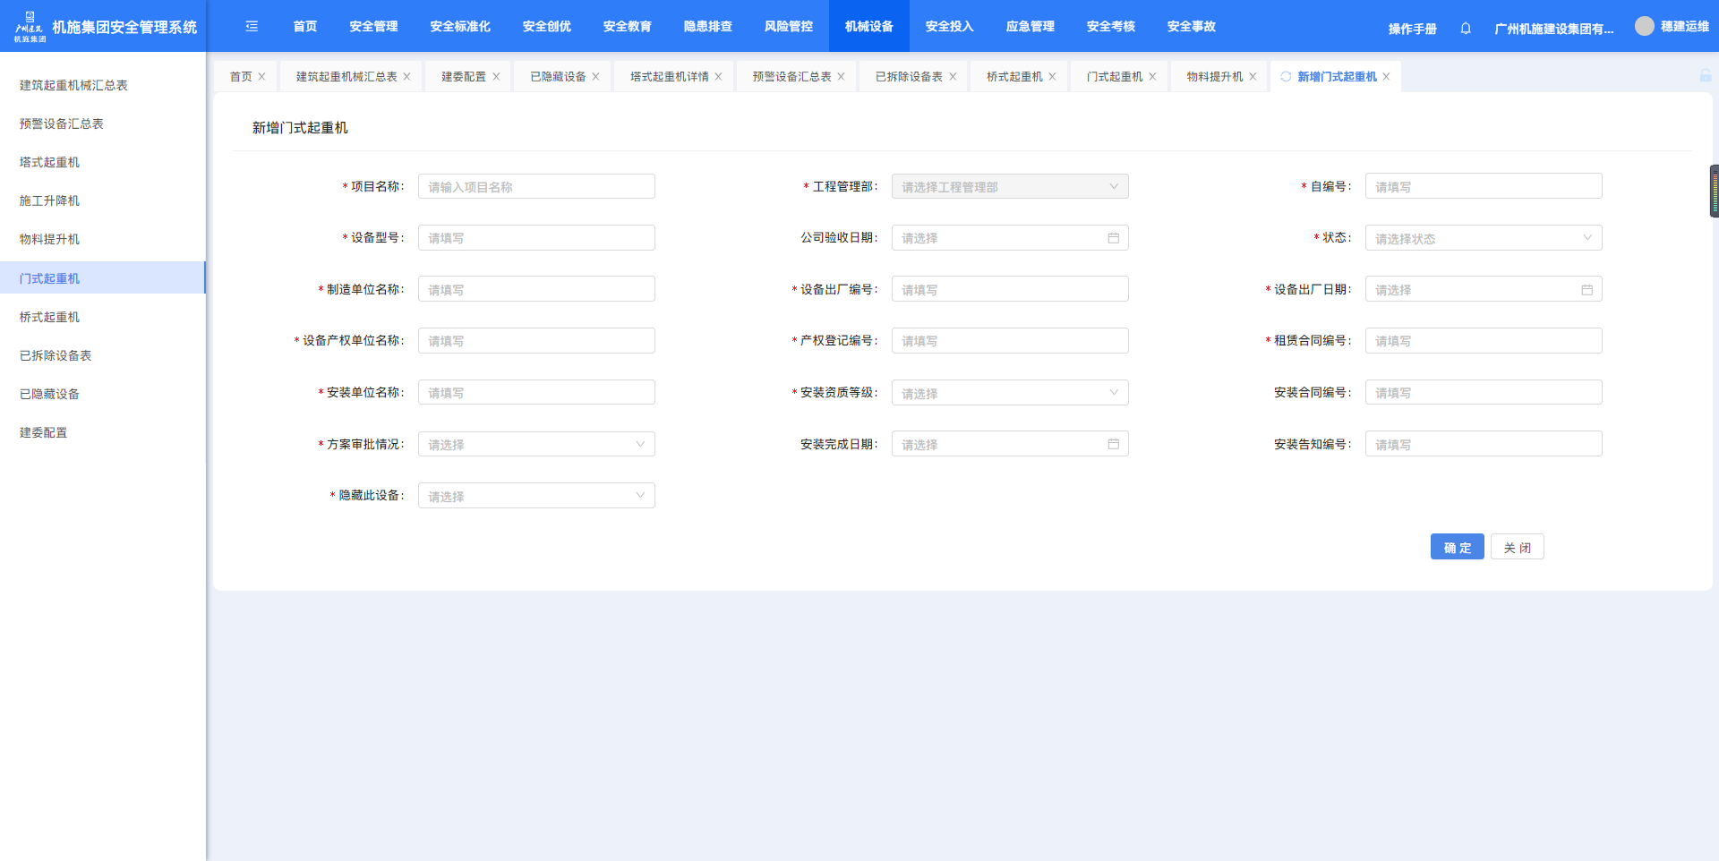Open the 方案审批情况 dropdown

pyautogui.click(x=535, y=445)
